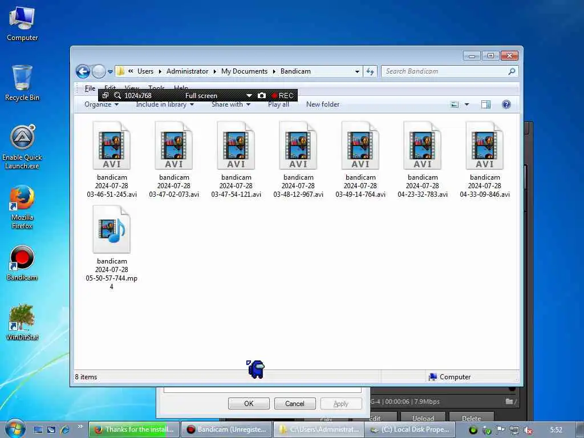Navigate to My Documents breadcrumb
The width and height of the screenshot is (584, 438).
point(244,71)
